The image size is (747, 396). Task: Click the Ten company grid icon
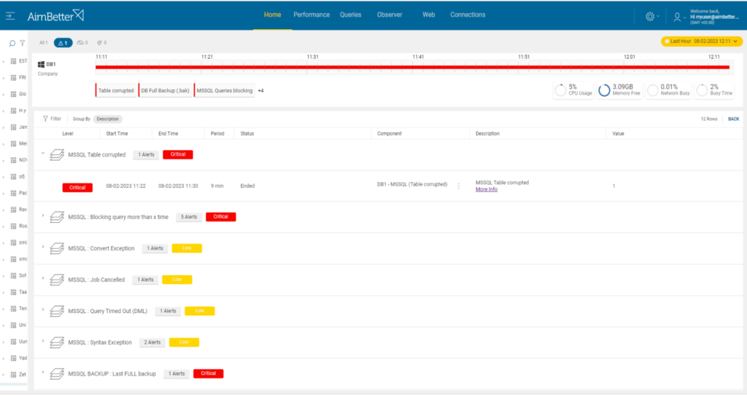(13, 309)
